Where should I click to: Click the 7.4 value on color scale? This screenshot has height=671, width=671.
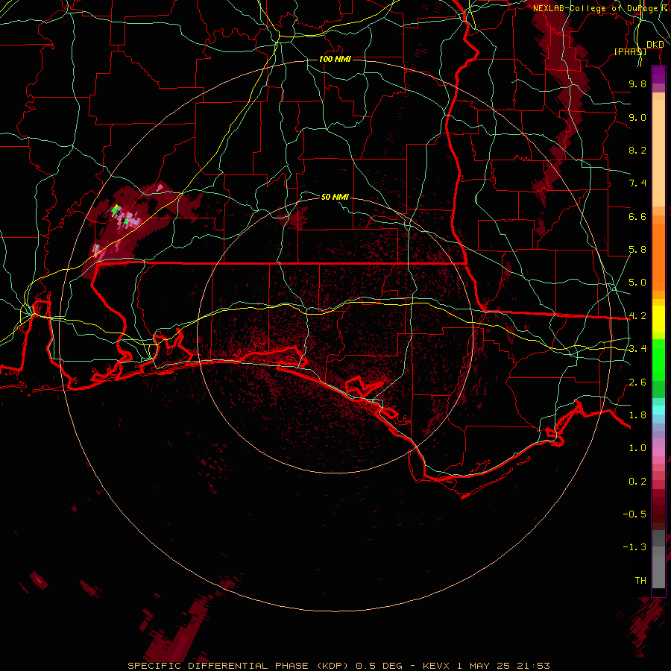click(x=637, y=183)
